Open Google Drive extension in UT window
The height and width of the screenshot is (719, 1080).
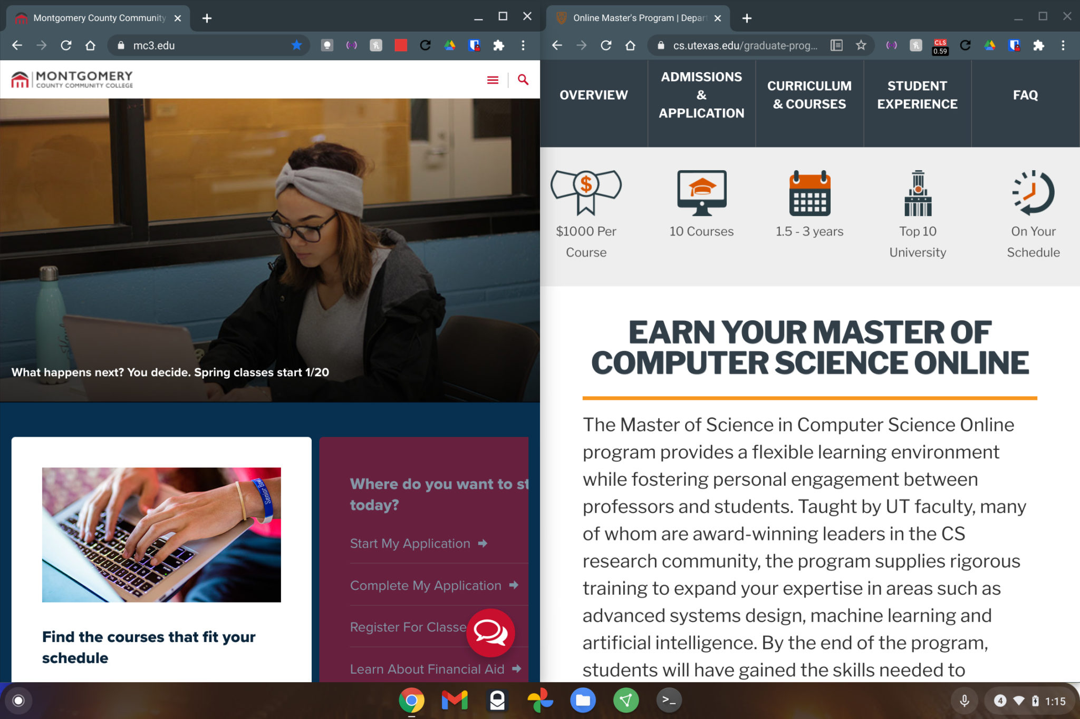(x=990, y=45)
